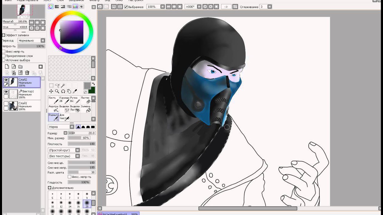Activate the rotate canvas tool
The width and height of the screenshot is (383, 215).
point(63,91)
